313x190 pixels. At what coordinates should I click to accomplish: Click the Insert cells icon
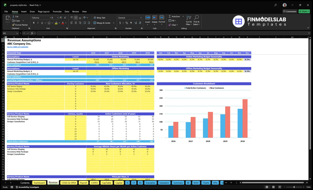coord(148,17)
